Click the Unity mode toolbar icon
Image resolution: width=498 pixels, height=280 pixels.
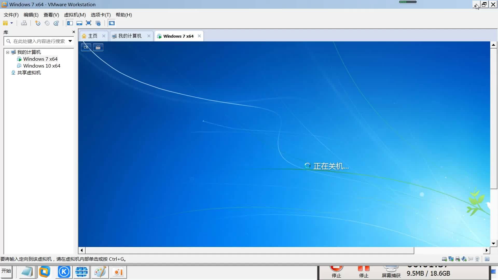[x=98, y=23]
